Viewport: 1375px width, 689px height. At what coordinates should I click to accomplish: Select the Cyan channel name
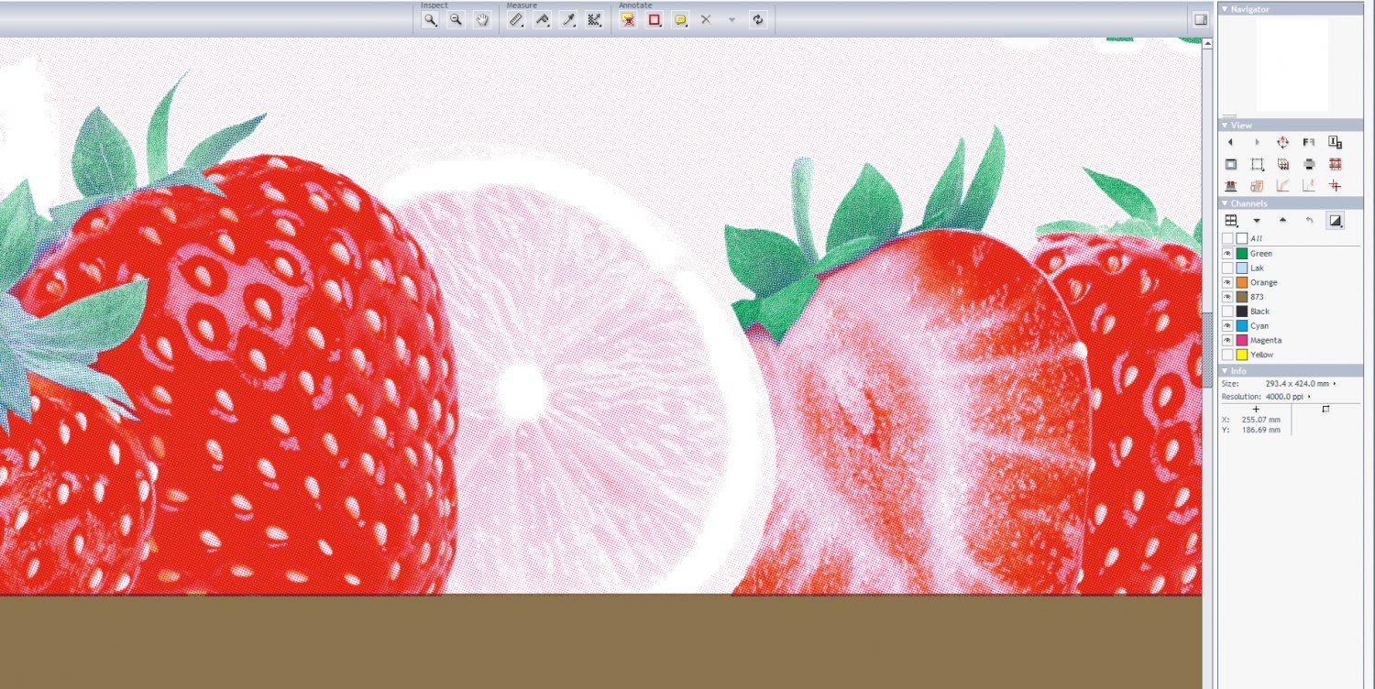[1259, 326]
